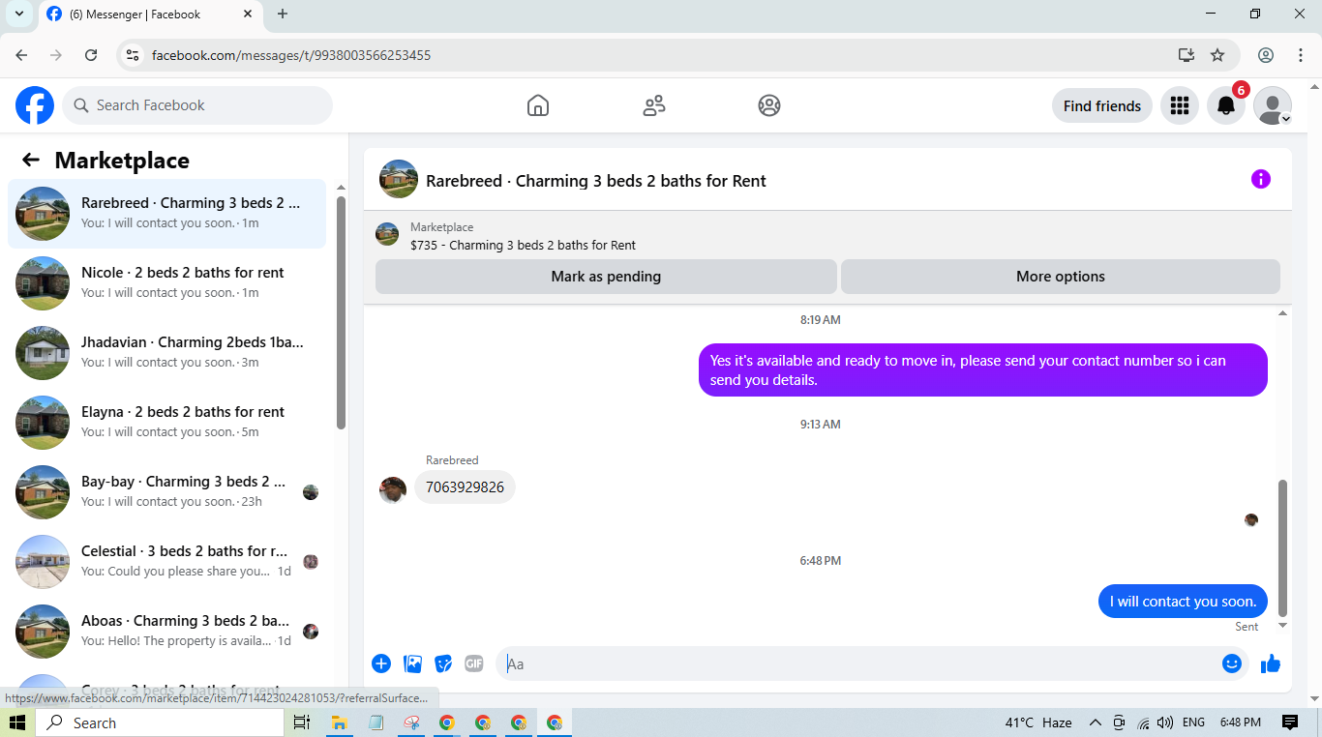This screenshot has height=737, width=1322.
Task: Click the Yes it's available message bubble
Action: pyautogui.click(x=983, y=370)
